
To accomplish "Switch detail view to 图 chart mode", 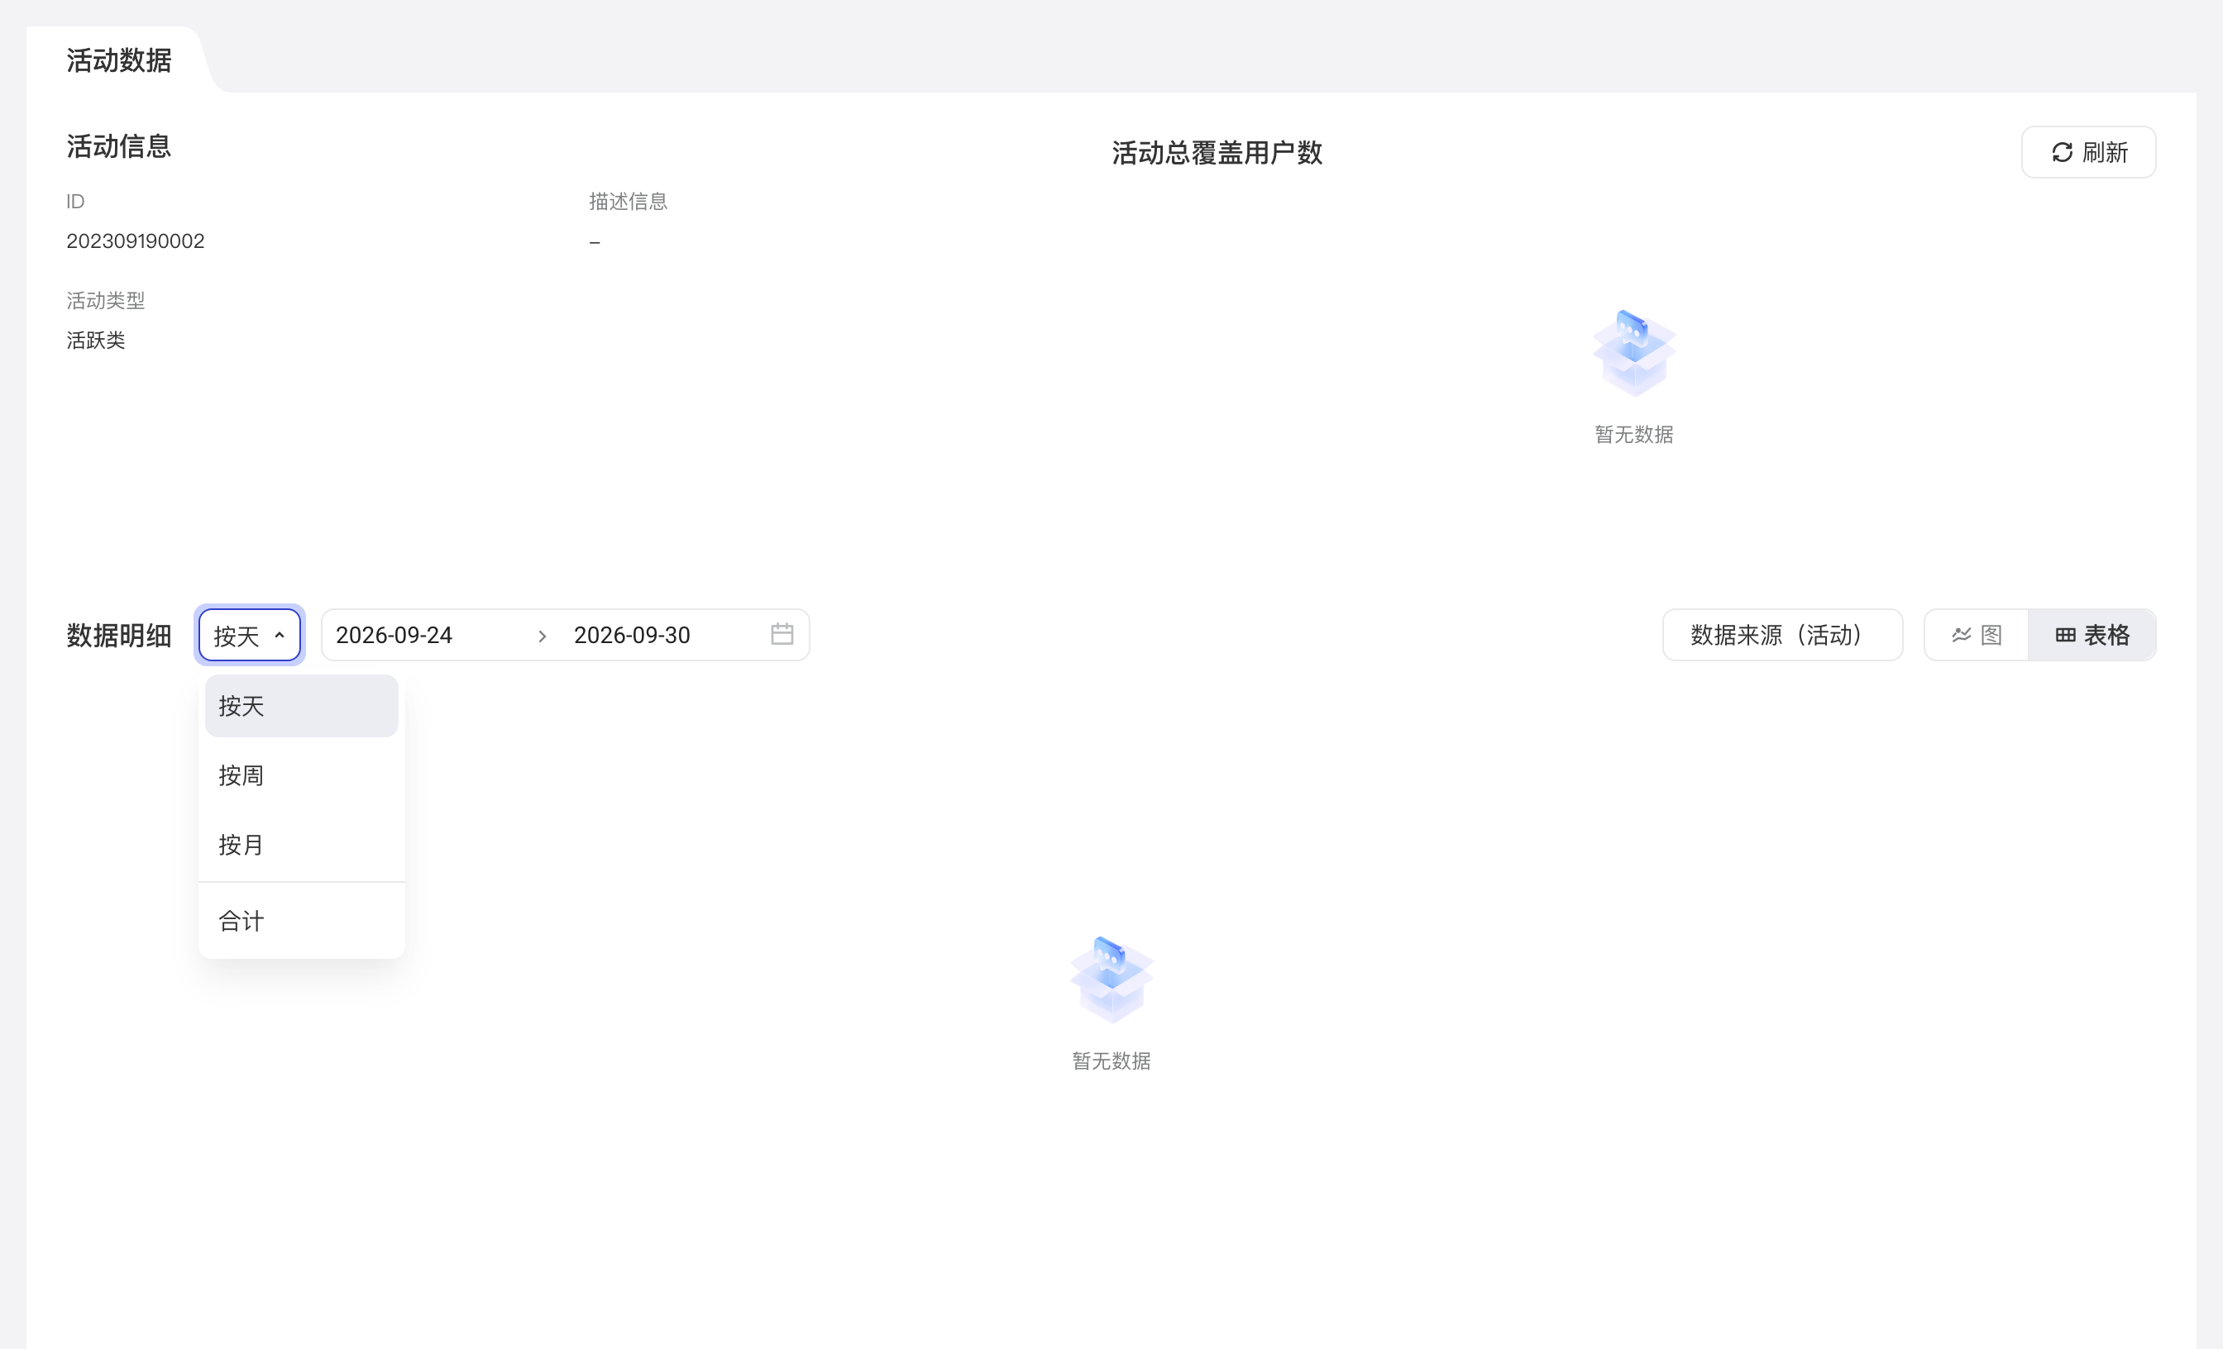I will (x=1977, y=635).
